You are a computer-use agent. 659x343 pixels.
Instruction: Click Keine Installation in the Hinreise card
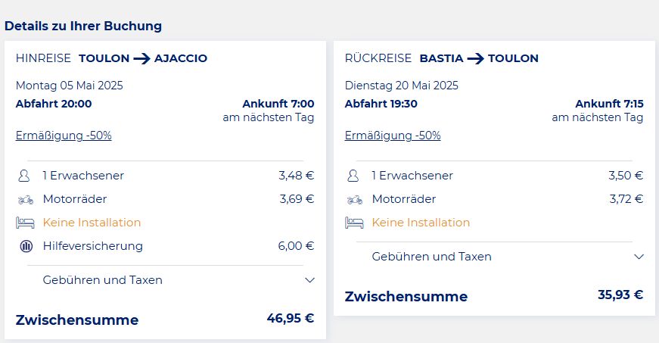92,223
